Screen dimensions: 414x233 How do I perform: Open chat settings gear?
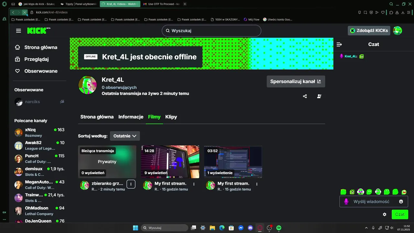tap(385, 214)
